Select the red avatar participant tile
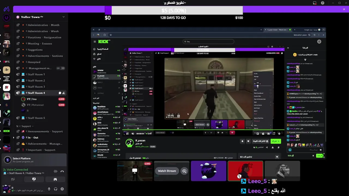This screenshot has width=349, height=196. point(245,171)
